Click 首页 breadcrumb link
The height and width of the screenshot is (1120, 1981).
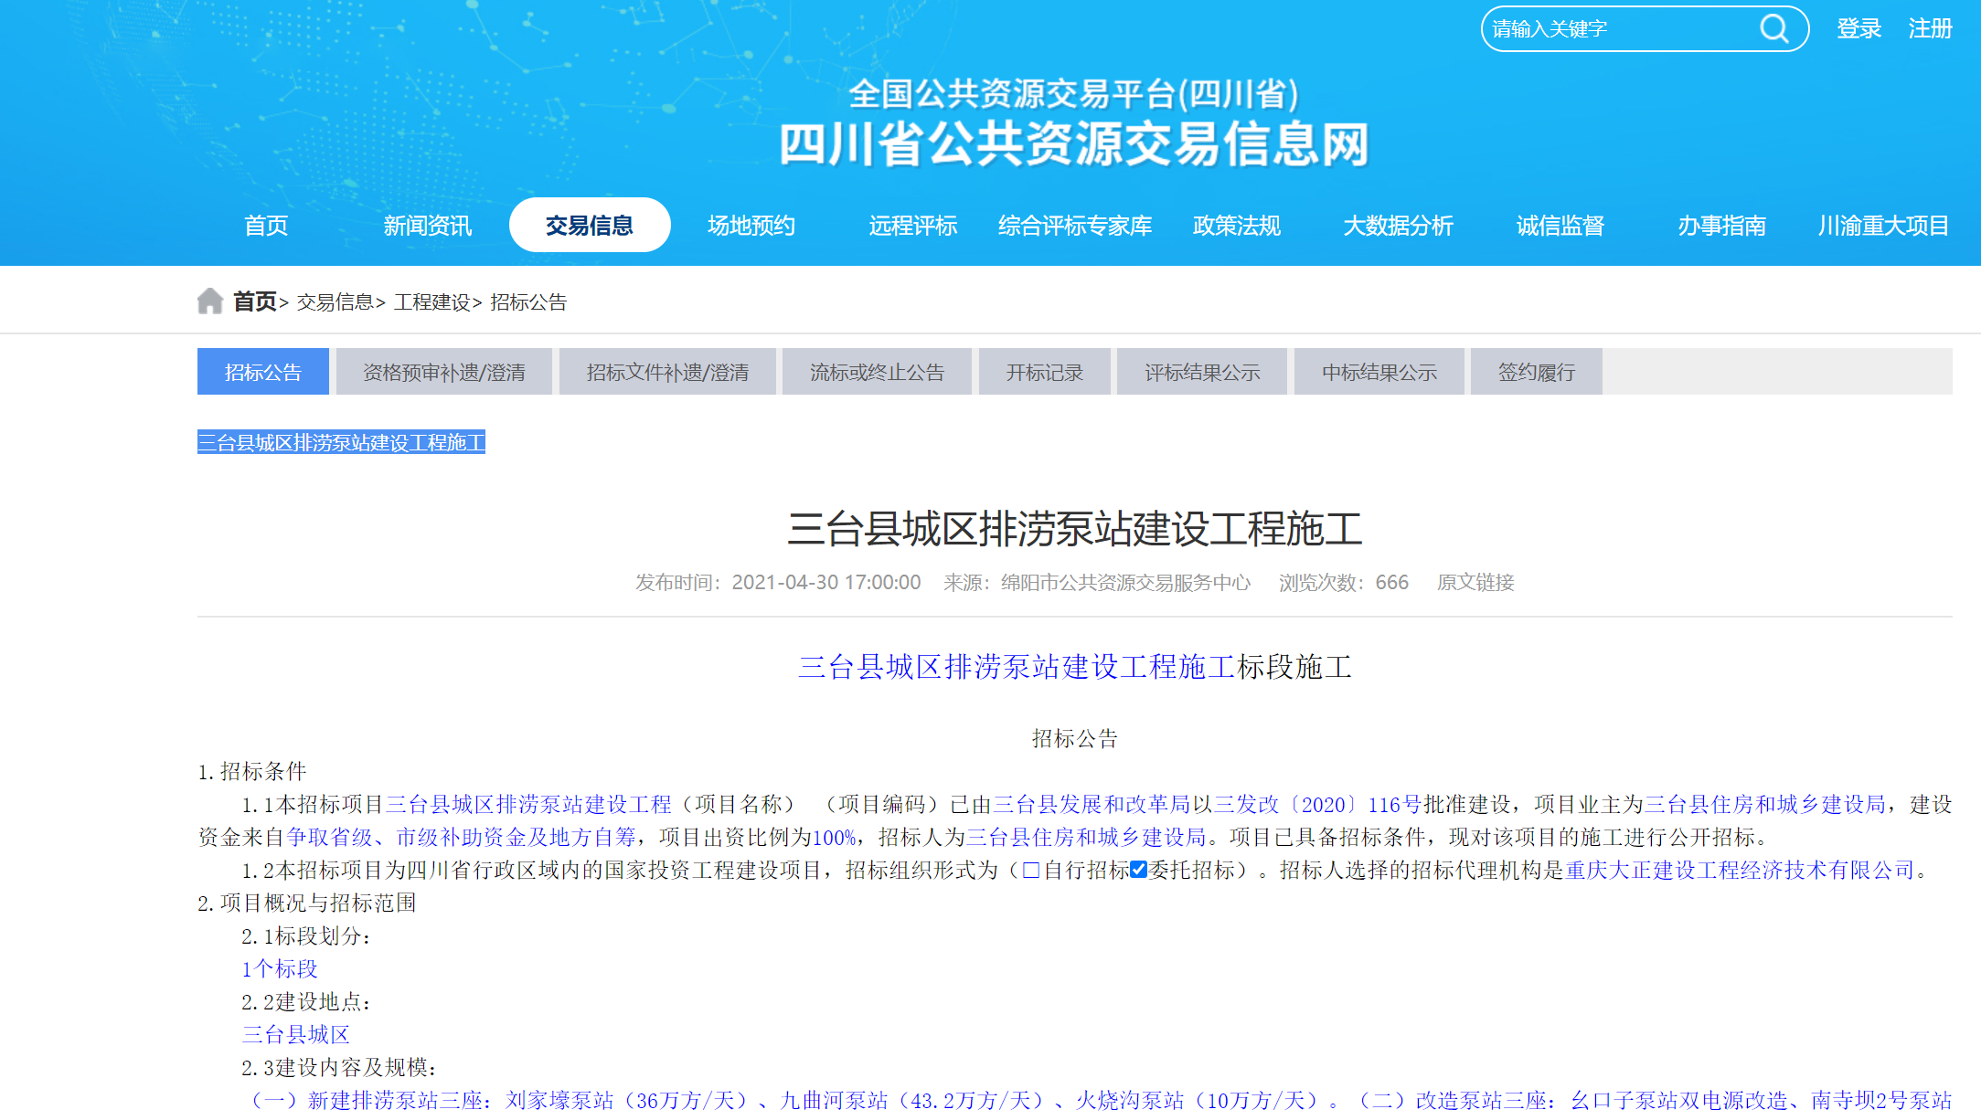254,301
